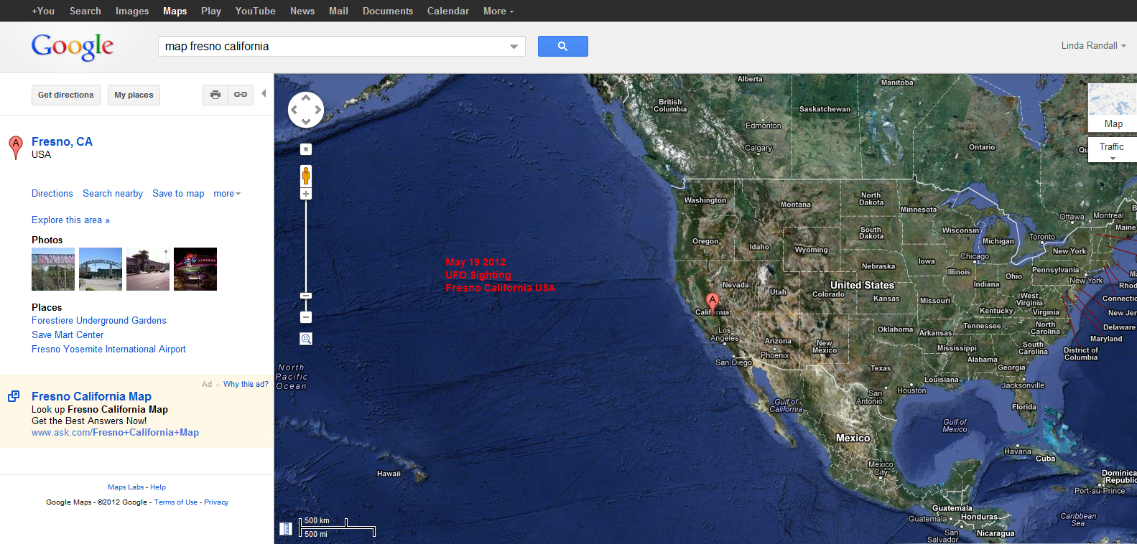
Task: Click the show my location dot button
Action: click(x=306, y=149)
